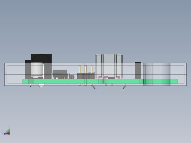
Task: Select the tall dark gray component at right
Action: 138,70
